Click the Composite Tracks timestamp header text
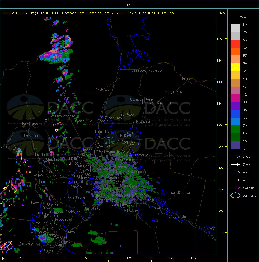The image size is (259, 262). click(88, 13)
